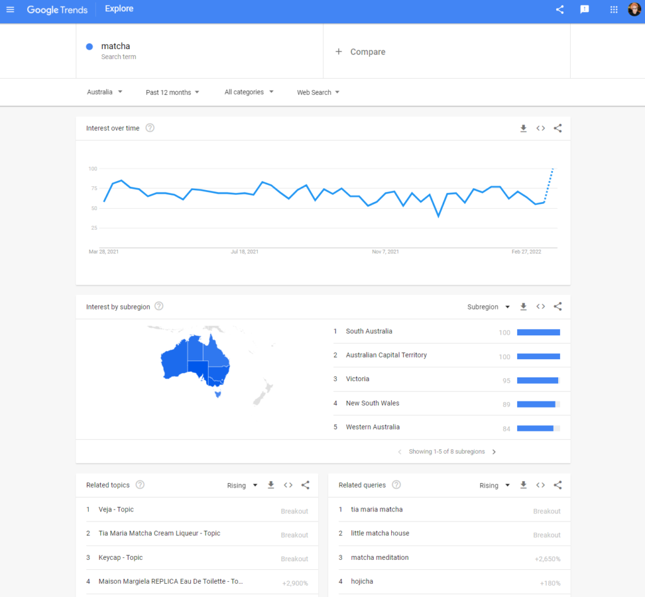
Task: Open Related queries Rising dropdown
Action: tap(494, 485)
